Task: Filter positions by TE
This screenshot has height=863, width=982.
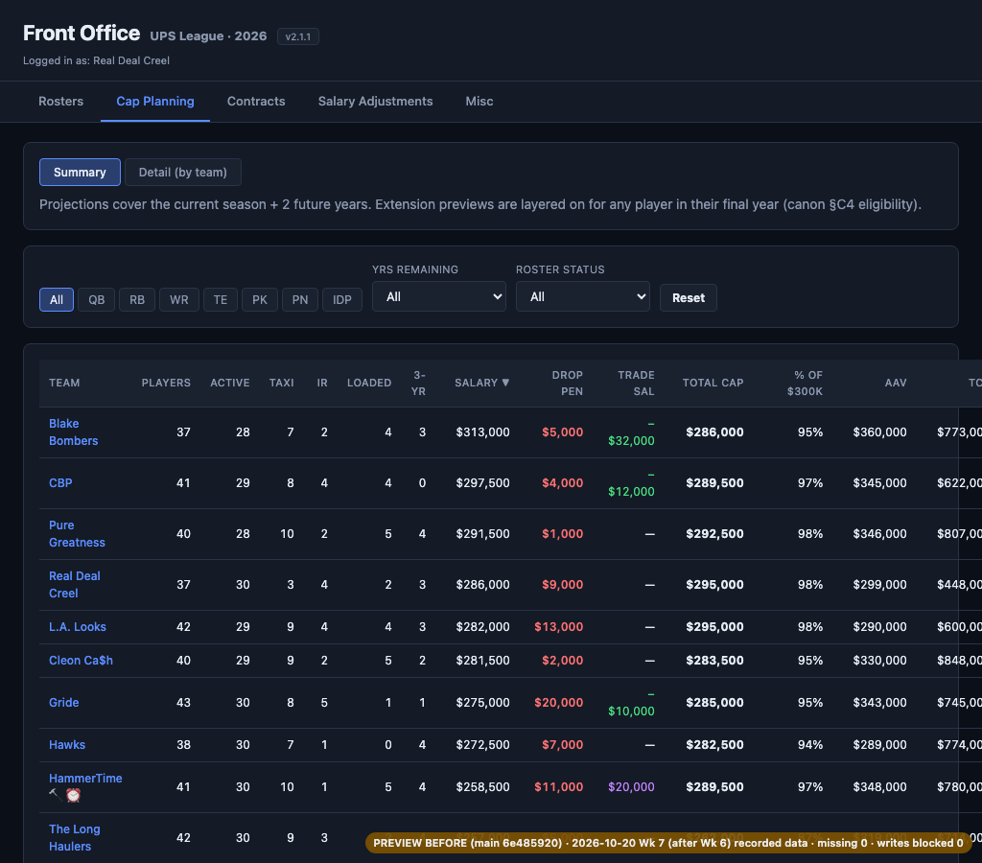Action: [x=221, y=299]
